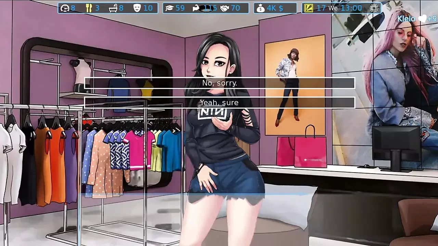Click the graduation cap intelligence icon
Viewport: 438px width, 246px height.
click(169, 8)
